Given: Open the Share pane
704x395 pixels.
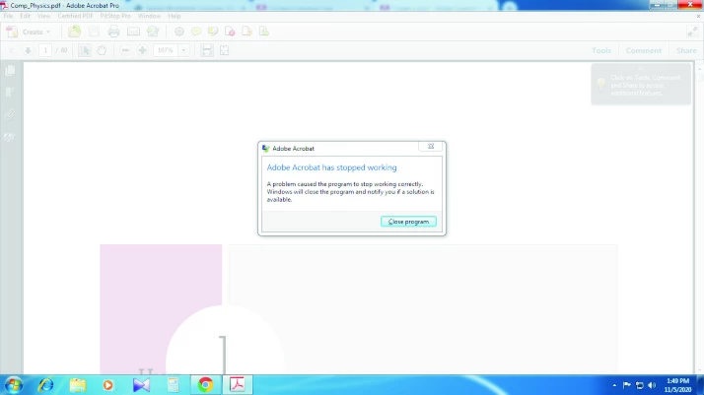Looking at the screenshot, I should click(x=686, y=50).
